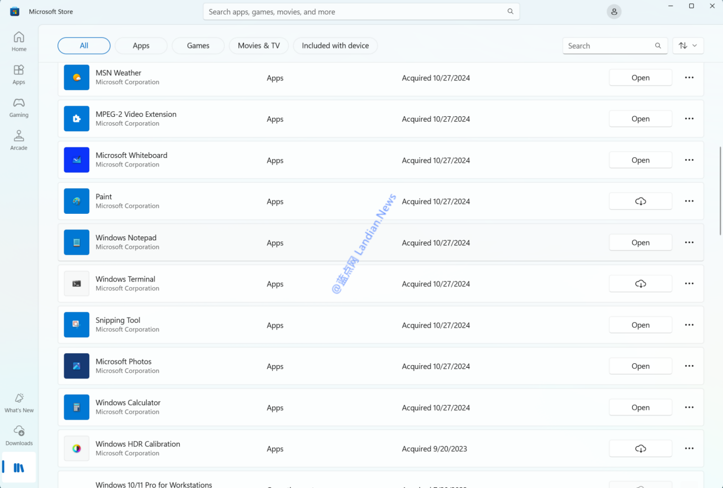
Task: Open the MPEG-2 Video Extension app
Action: (641, 118)
